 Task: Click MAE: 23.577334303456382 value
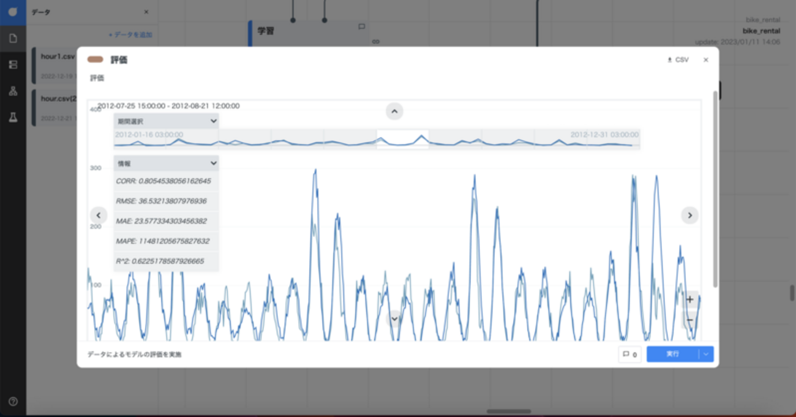[x=161, y=221]
